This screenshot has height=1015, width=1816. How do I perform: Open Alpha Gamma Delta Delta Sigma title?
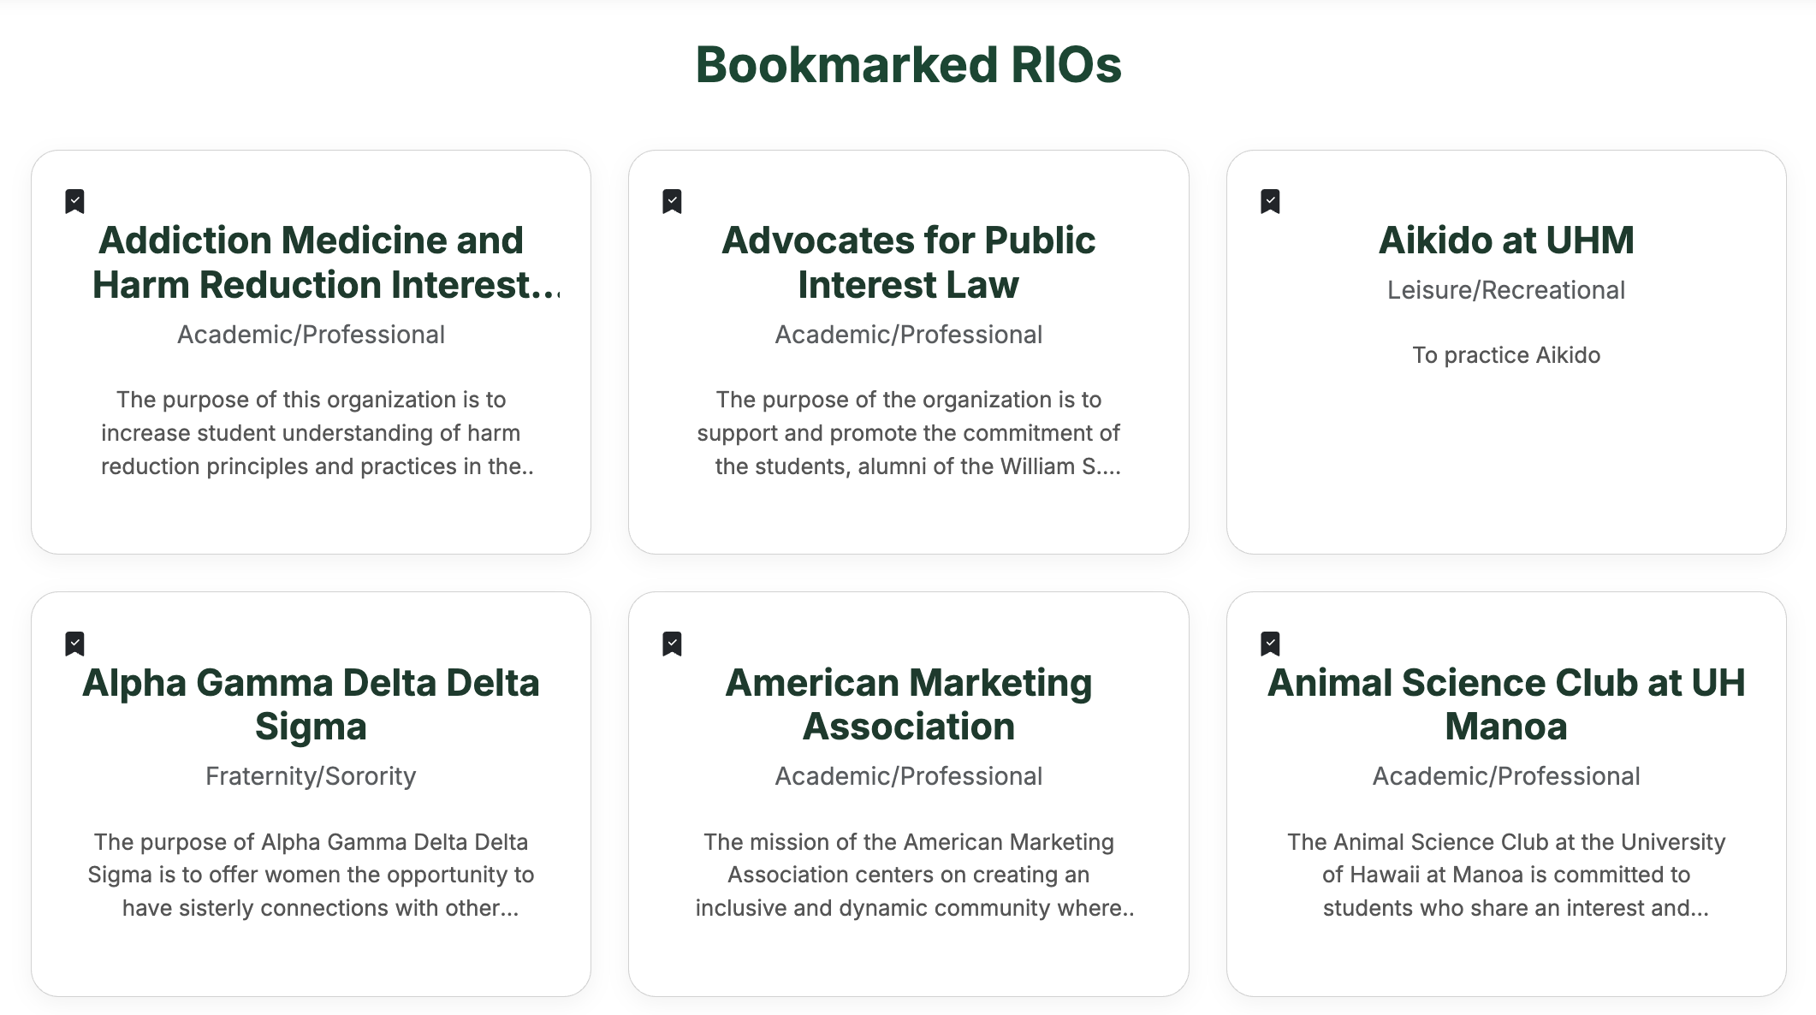click(x=311, y=704)
